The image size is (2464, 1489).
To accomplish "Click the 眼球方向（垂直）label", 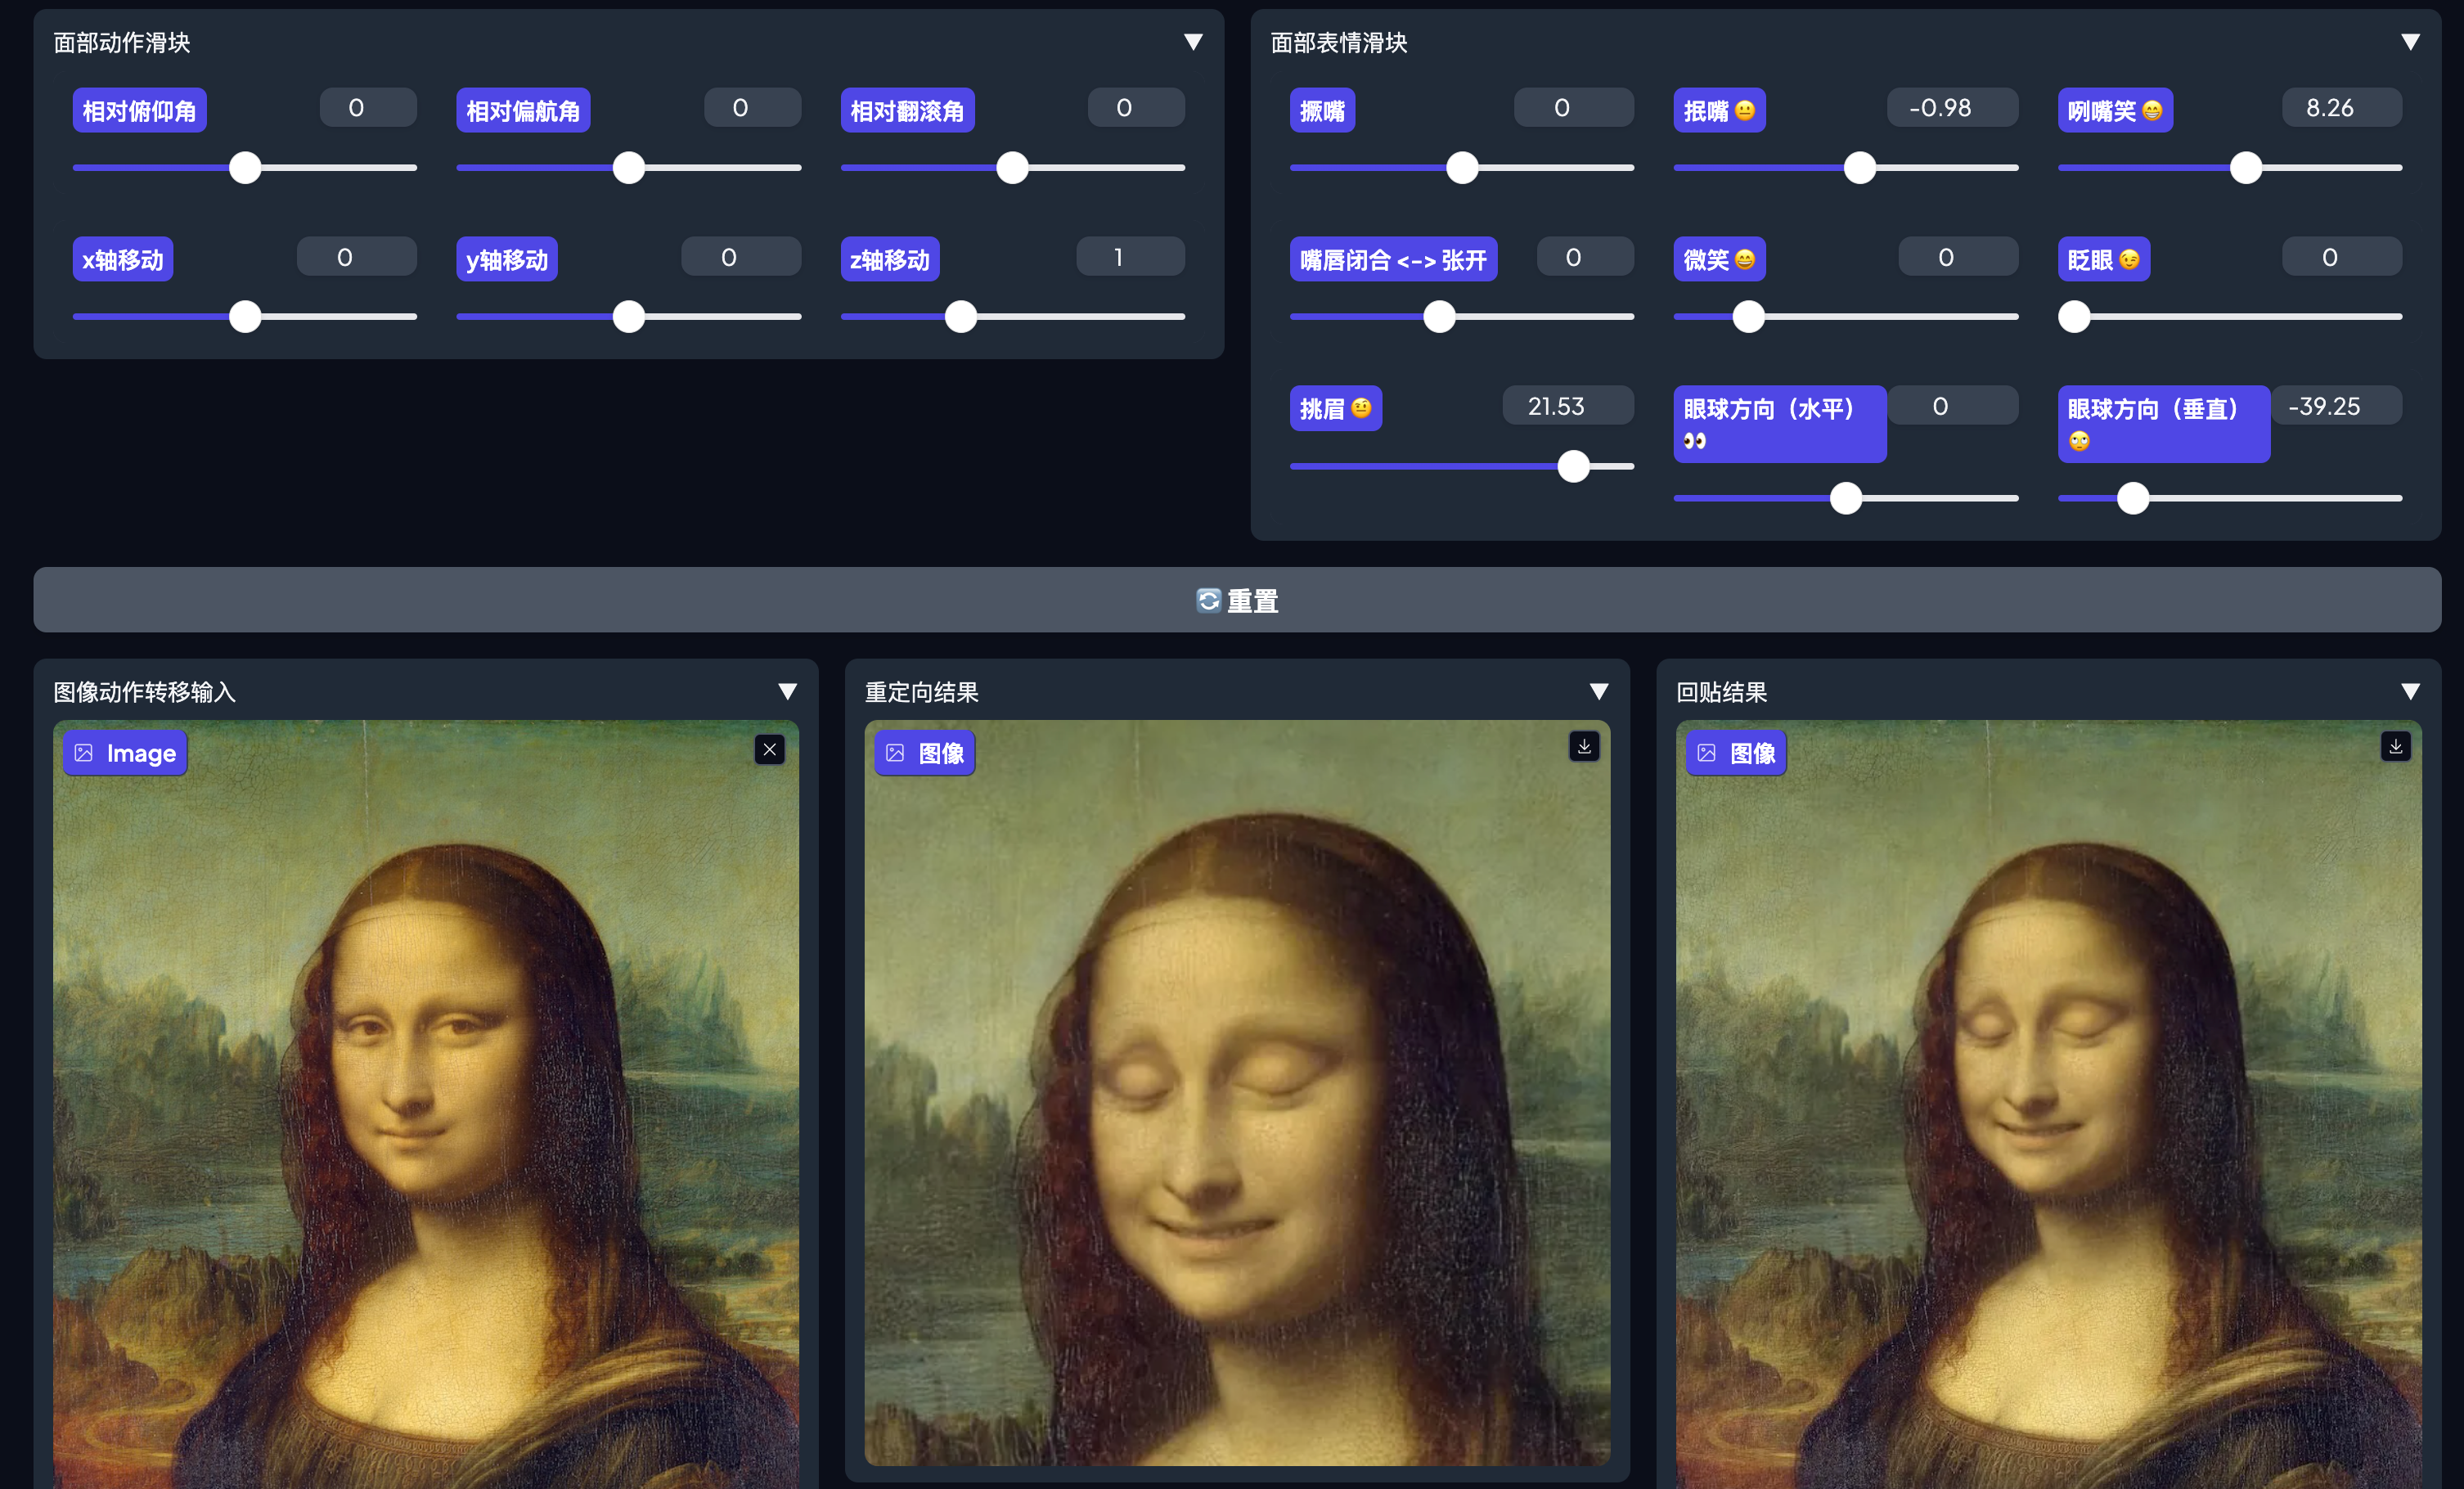I will pyautogui.click(x=2164, y=424).
